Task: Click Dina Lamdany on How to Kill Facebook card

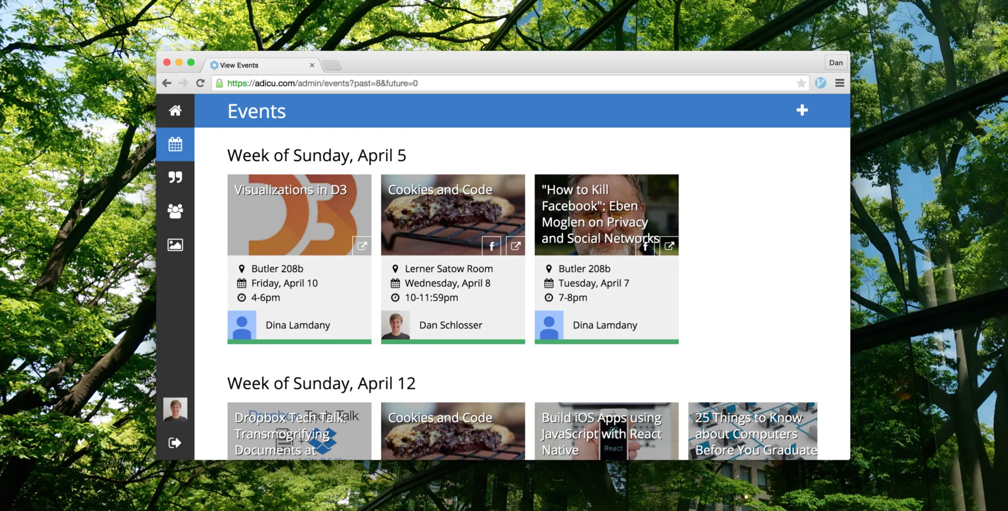Action: click(x=605, y=325)
